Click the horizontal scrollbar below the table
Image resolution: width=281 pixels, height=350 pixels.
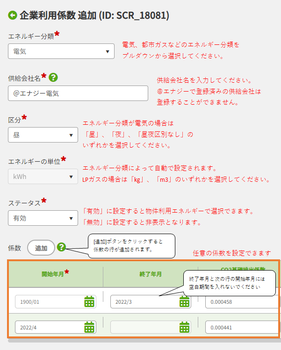pyautogui.click(x=144, y=340)
